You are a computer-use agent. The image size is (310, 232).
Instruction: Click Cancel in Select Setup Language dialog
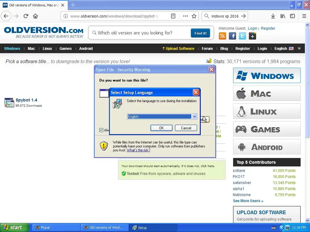click(x=186, y=128)
